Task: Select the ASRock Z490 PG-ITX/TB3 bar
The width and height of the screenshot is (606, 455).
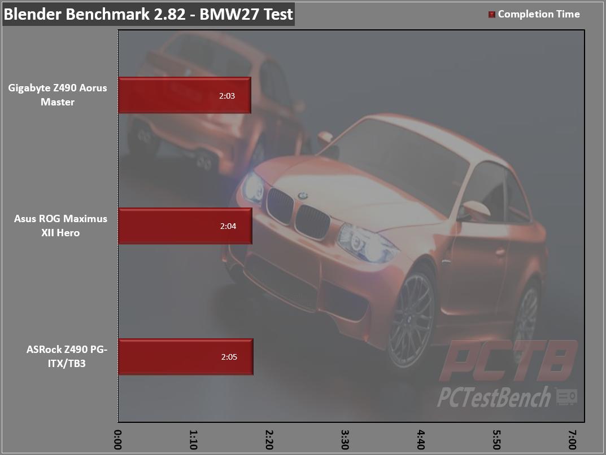Action: [x=186, y=356]
